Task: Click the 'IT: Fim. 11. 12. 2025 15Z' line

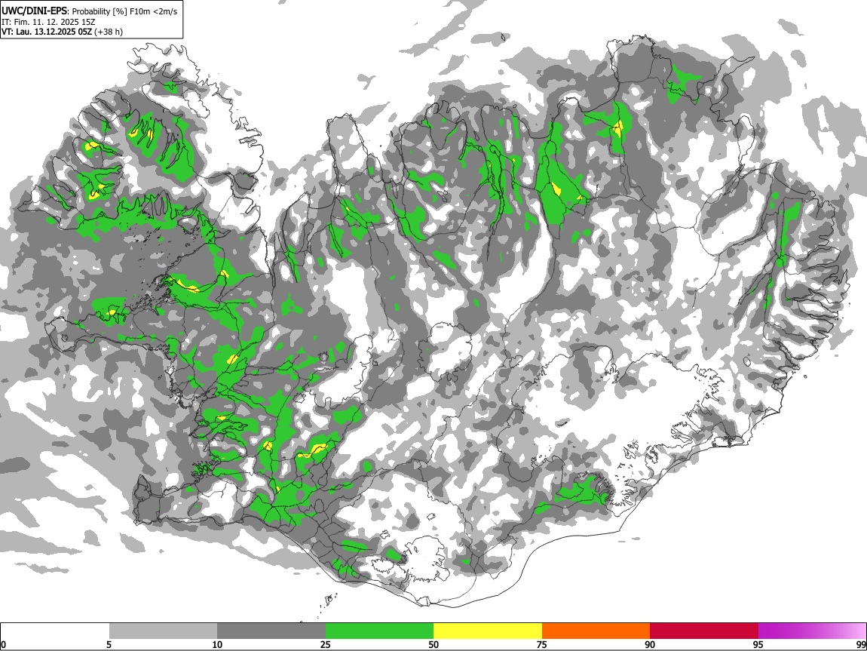Action: [48, 22]
